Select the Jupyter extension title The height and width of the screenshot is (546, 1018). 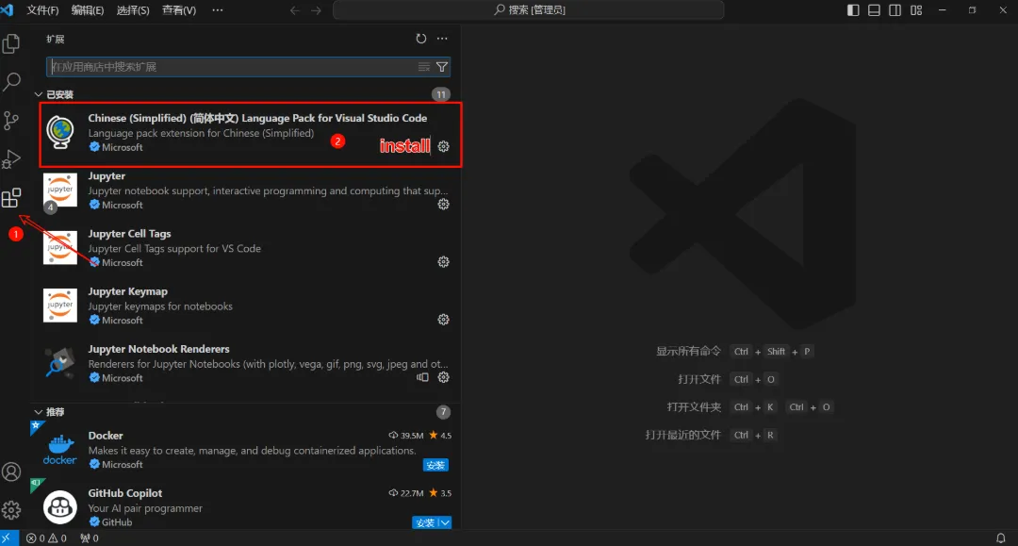point(107,176)
